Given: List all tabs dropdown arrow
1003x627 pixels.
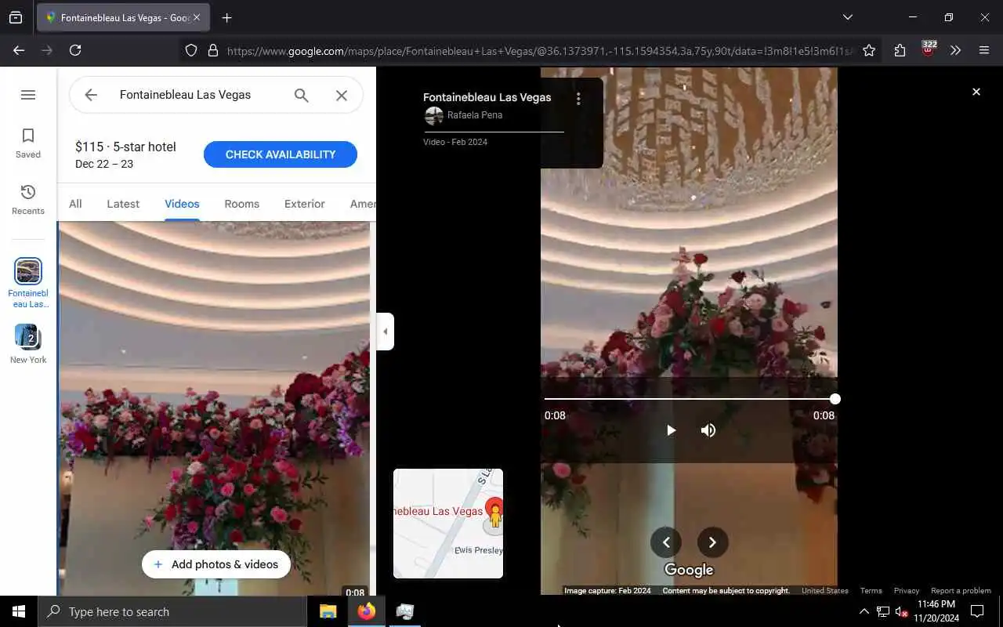Looking at the screenshot, I should pyautogui.click(x=847, y=17).
